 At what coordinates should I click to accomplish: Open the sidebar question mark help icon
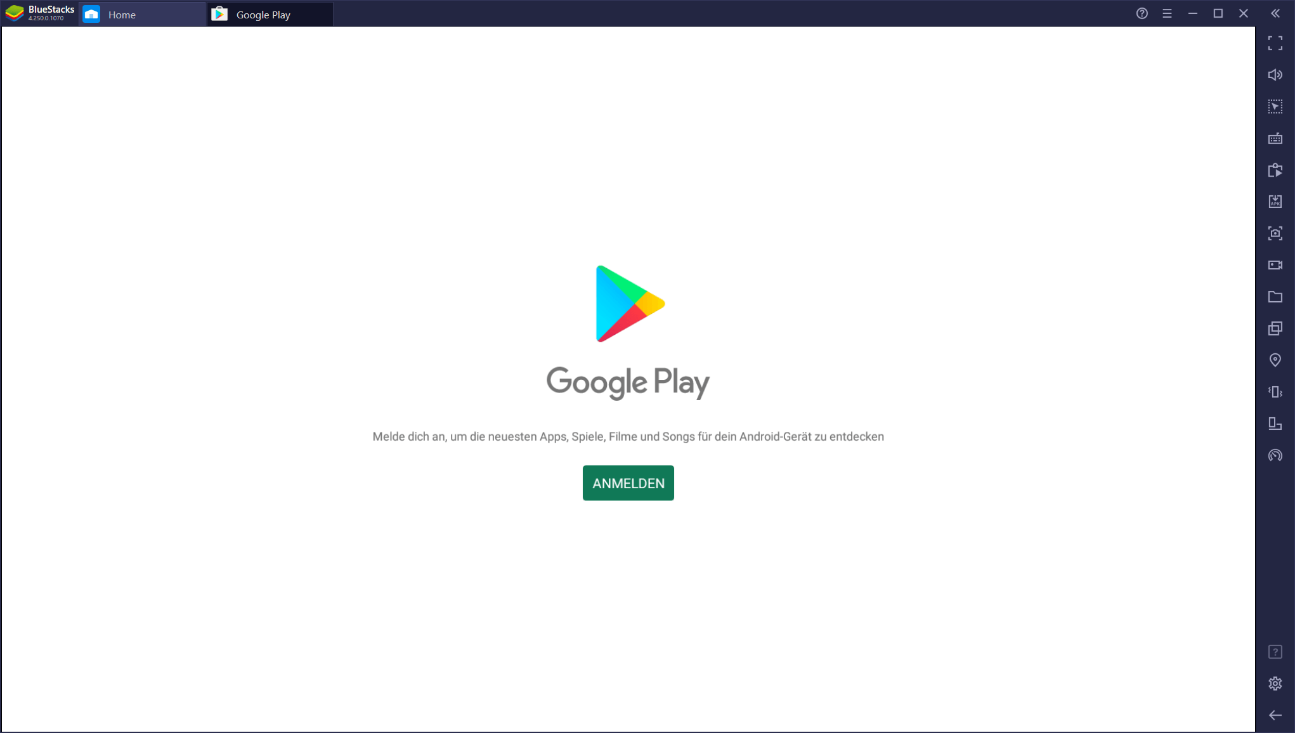click(1275, 652)
